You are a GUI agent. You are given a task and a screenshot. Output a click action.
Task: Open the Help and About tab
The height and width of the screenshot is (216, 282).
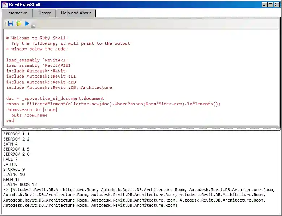pos(76,13)
